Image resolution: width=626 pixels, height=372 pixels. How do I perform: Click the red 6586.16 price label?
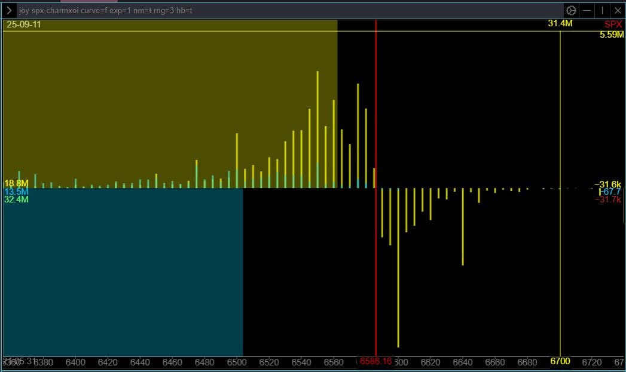tap(375, 361)
